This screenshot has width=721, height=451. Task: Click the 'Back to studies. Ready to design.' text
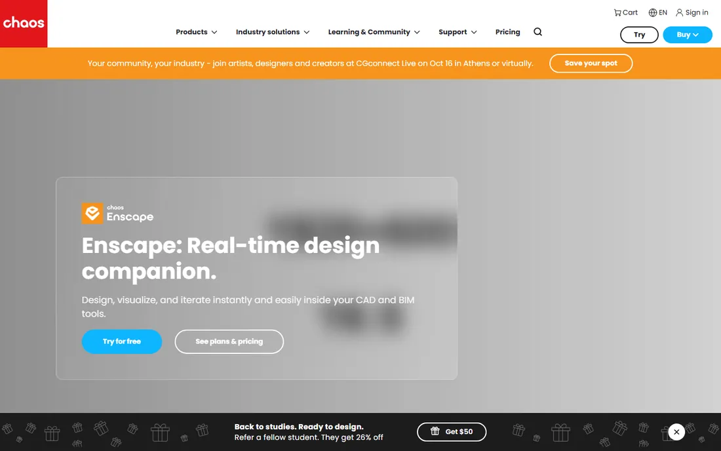pyautogui.click(x=299, y=427)
